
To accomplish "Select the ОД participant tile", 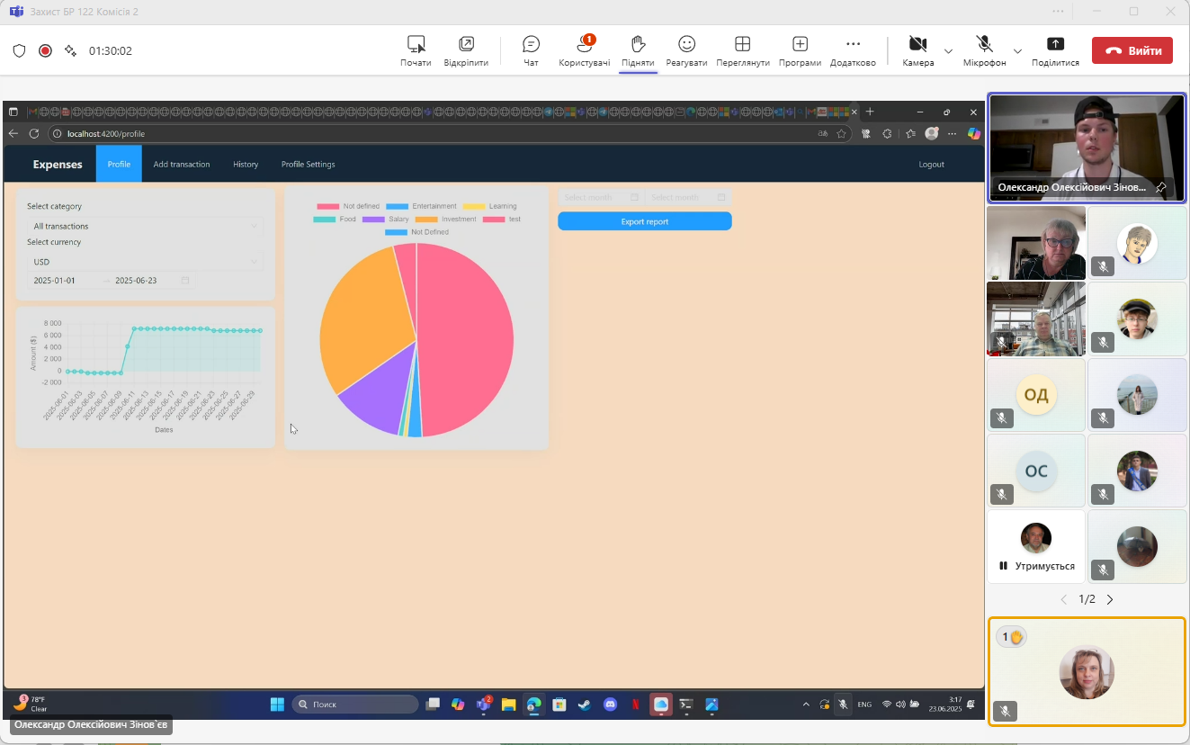I will tap(1036, 395).
